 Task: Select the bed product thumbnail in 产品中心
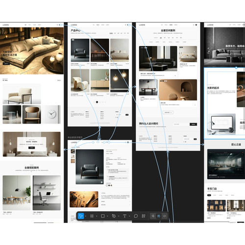120,50
